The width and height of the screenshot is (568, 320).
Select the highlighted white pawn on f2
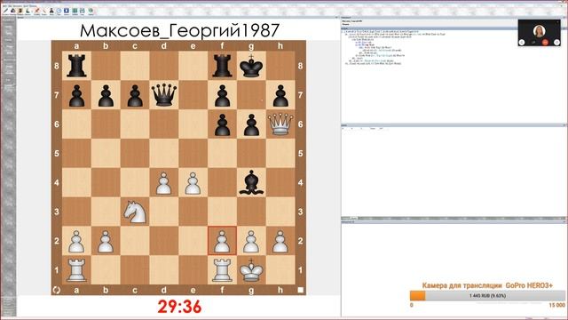click(x=222, y=241)
